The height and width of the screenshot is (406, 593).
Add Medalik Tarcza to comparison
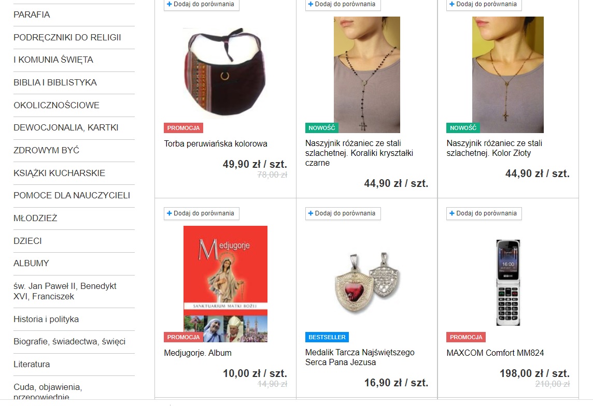343,213
